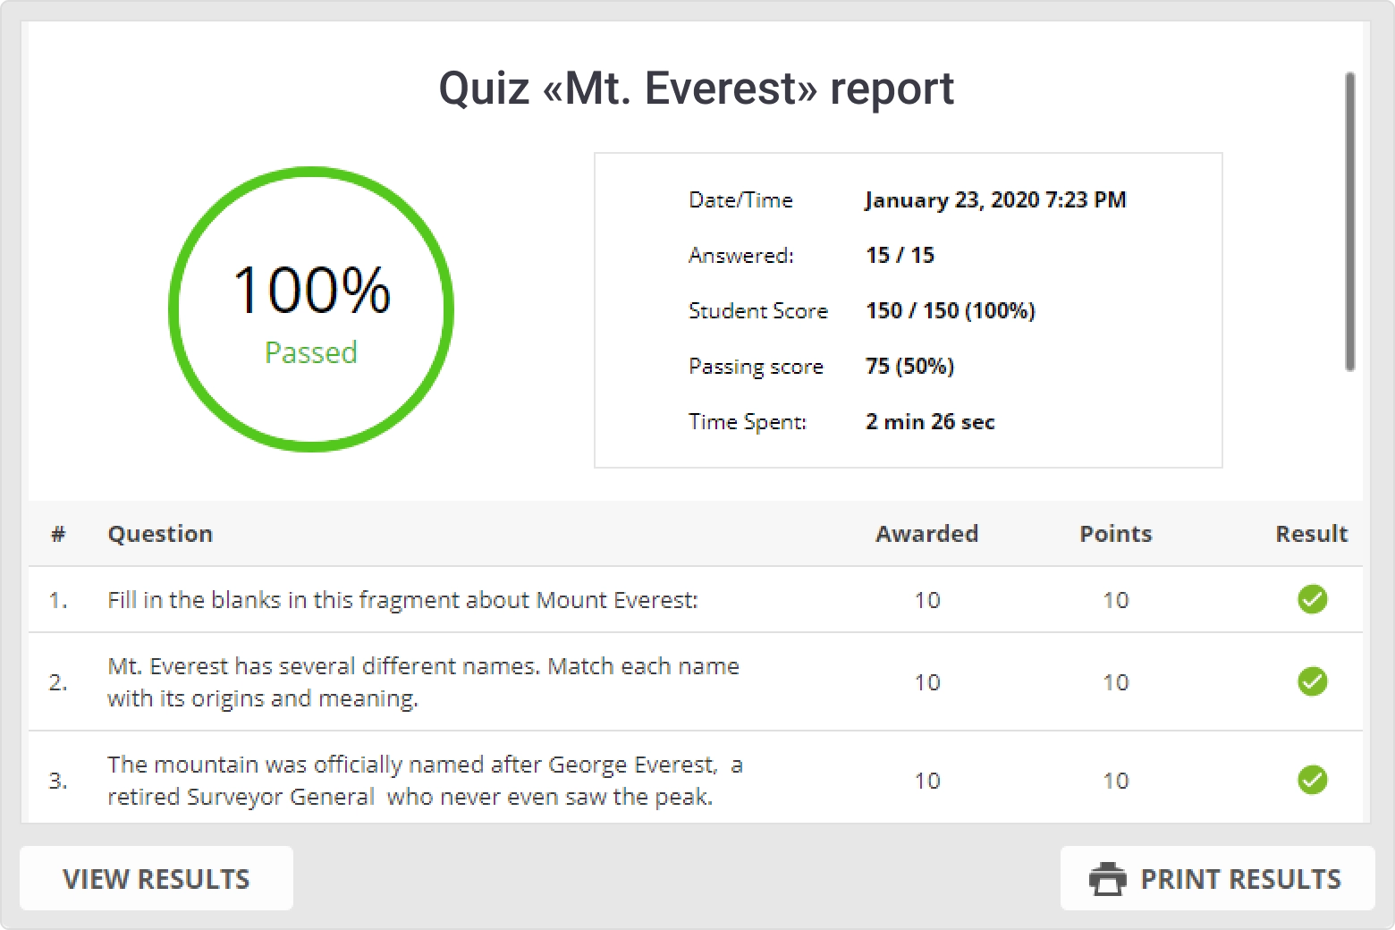The height and width of the screenshot is (930, 1395).
Task: Click the green checkmark for question 3
Action: click(x=1312, y=780)
